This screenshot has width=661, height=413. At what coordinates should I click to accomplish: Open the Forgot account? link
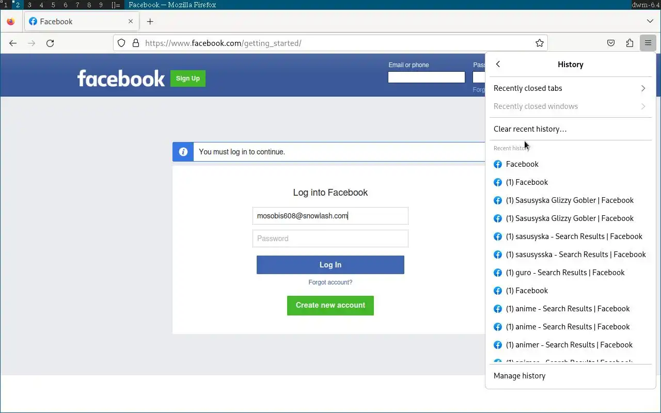pyautogui.click(x=330, y=282)
